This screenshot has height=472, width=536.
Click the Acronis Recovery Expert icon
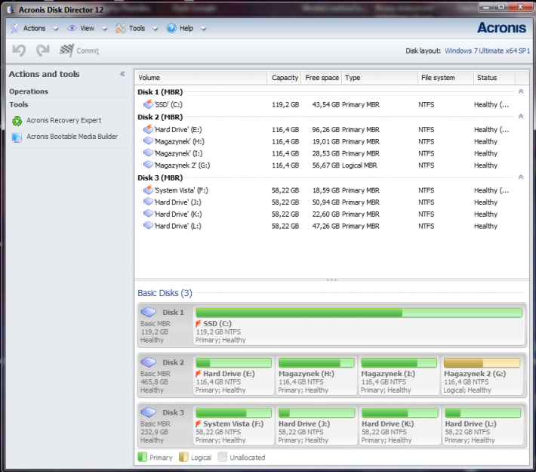tap(17, 121)
